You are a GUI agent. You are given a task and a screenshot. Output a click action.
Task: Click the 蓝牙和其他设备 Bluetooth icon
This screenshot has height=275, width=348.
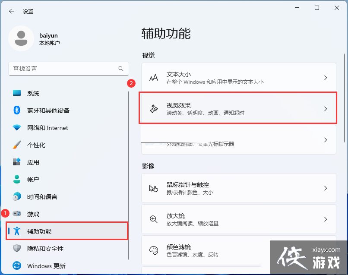click(16, 111)
